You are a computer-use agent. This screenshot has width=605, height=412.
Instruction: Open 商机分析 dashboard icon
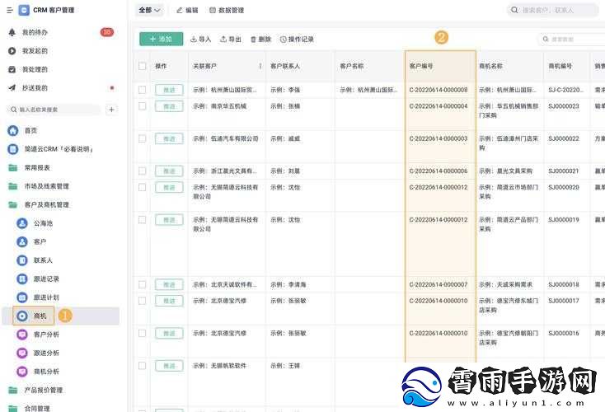click(x=22, y=372)
